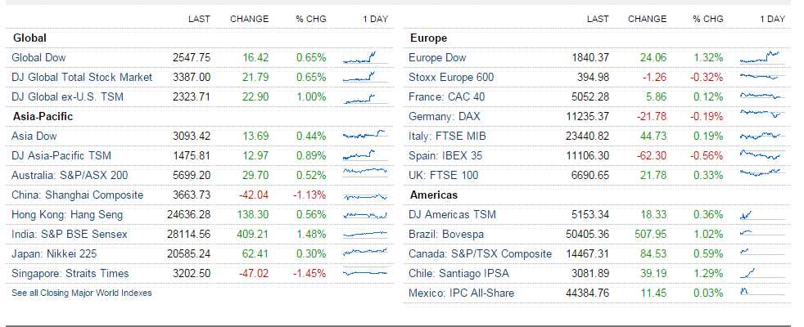This screenshot has height=327, width=804.
Task: Open the Europe Dow 1-day sparkline
Action: tap(760, 57)
